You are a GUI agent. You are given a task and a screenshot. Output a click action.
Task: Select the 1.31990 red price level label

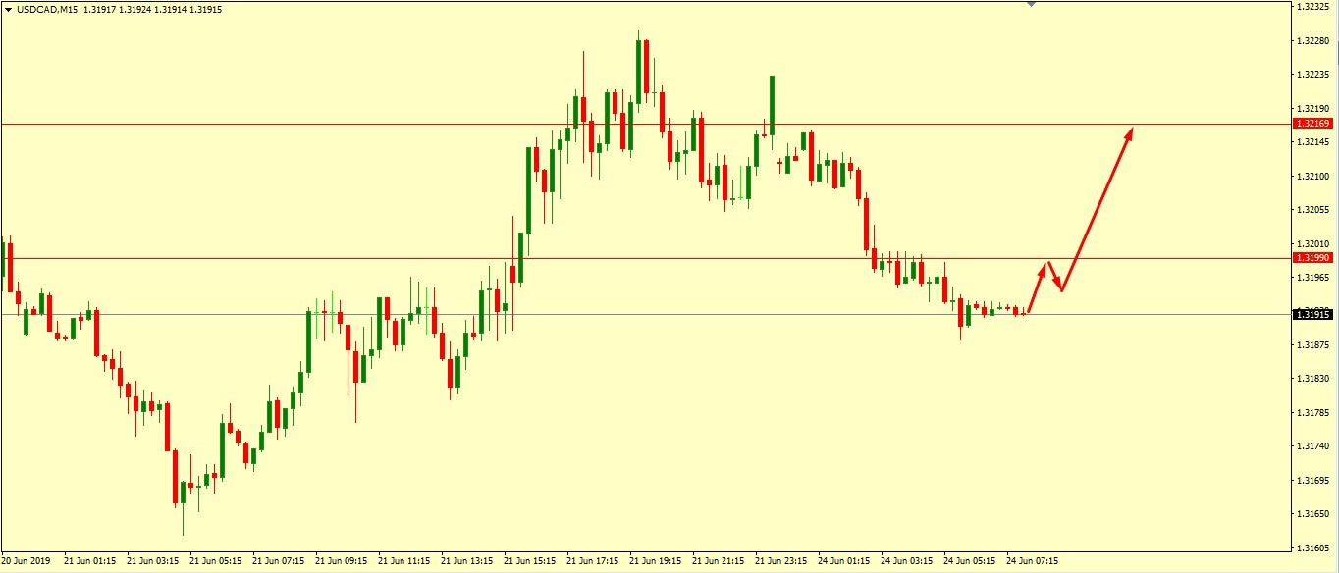1312,257
